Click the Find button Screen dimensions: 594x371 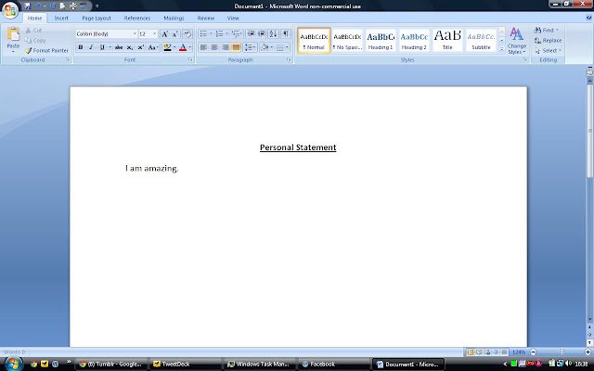pyautogui.click(x=547, y=30)
